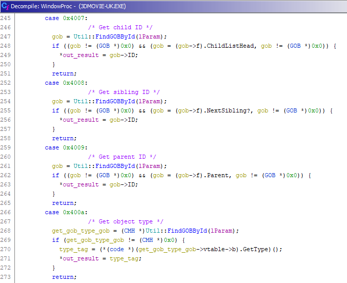Click the 'Get parent ID' comment
Viewport: 347px width, 283px height.
pyautogui.click(x=122, y=157)
